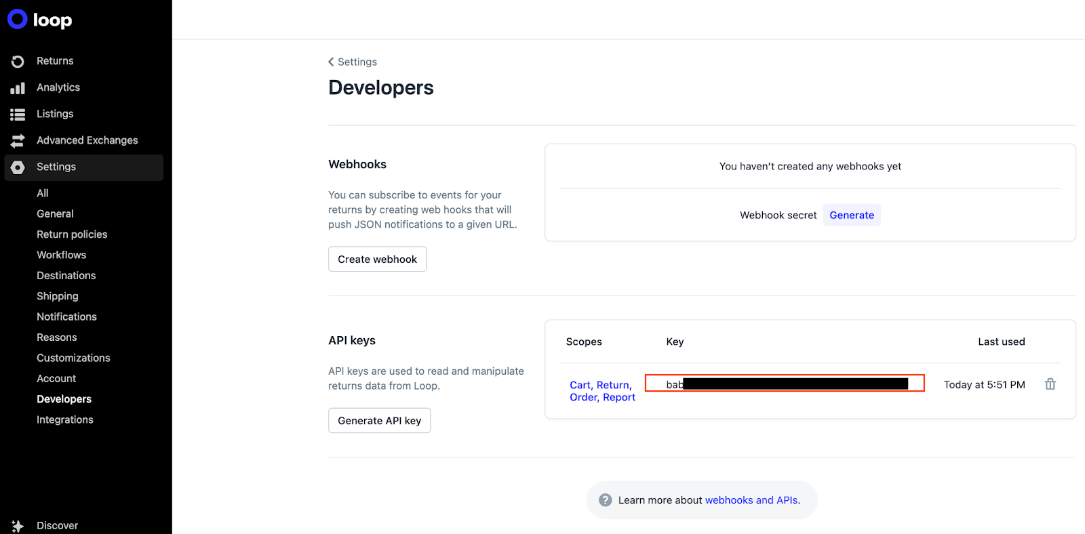Viewport: 1085px width, 534px height.
Task: Select Developers in settings submenu
Action: [64, 399]
